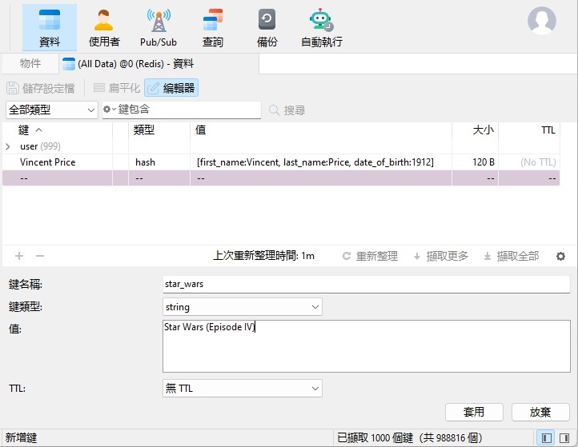578x447 pixels.
Task: Click the 放棄 (Discard) button
Action: [540, 412]
